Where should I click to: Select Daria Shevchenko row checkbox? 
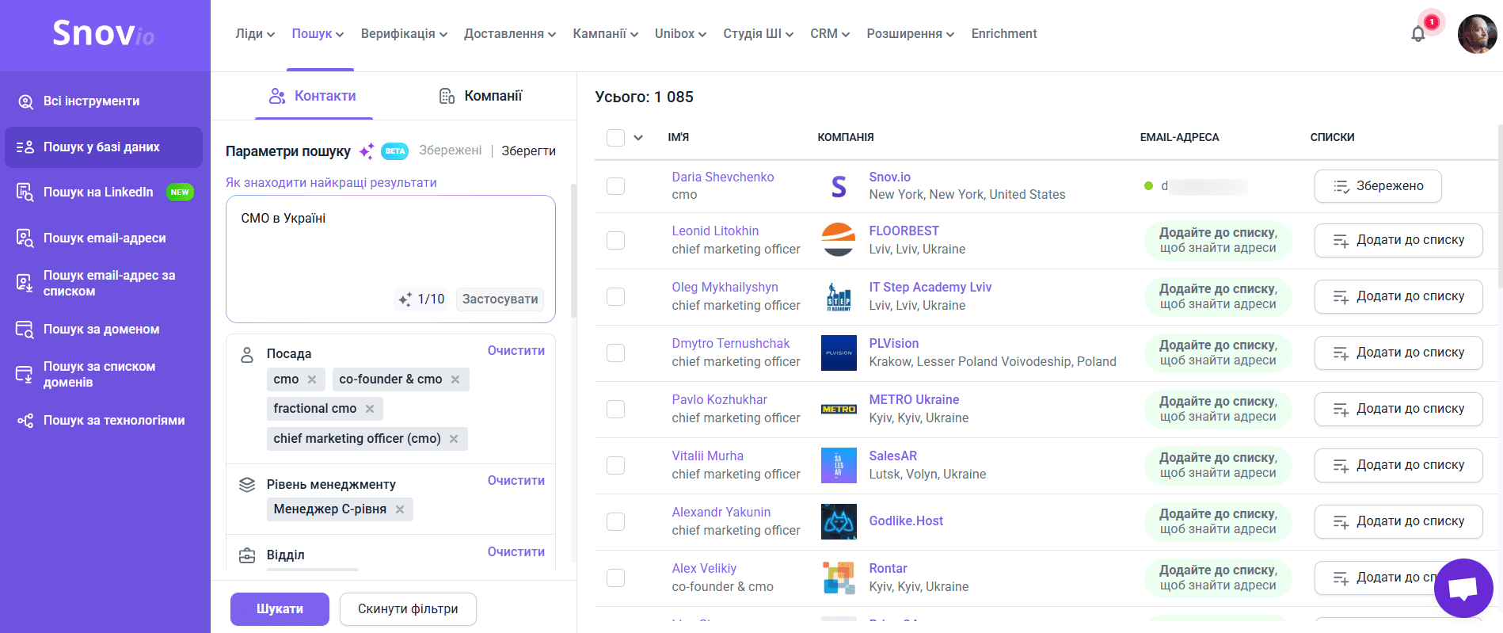[615, 186]
